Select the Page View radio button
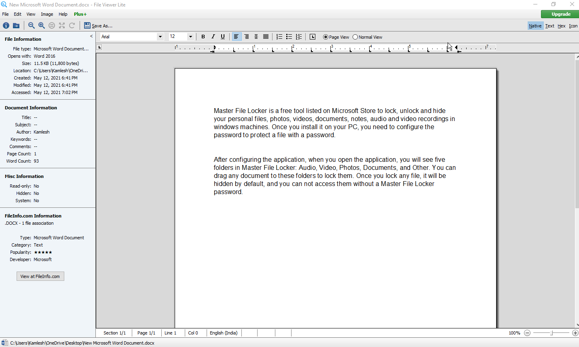The width and height of the screenshot is (579, 347). (x=336, y=37)
